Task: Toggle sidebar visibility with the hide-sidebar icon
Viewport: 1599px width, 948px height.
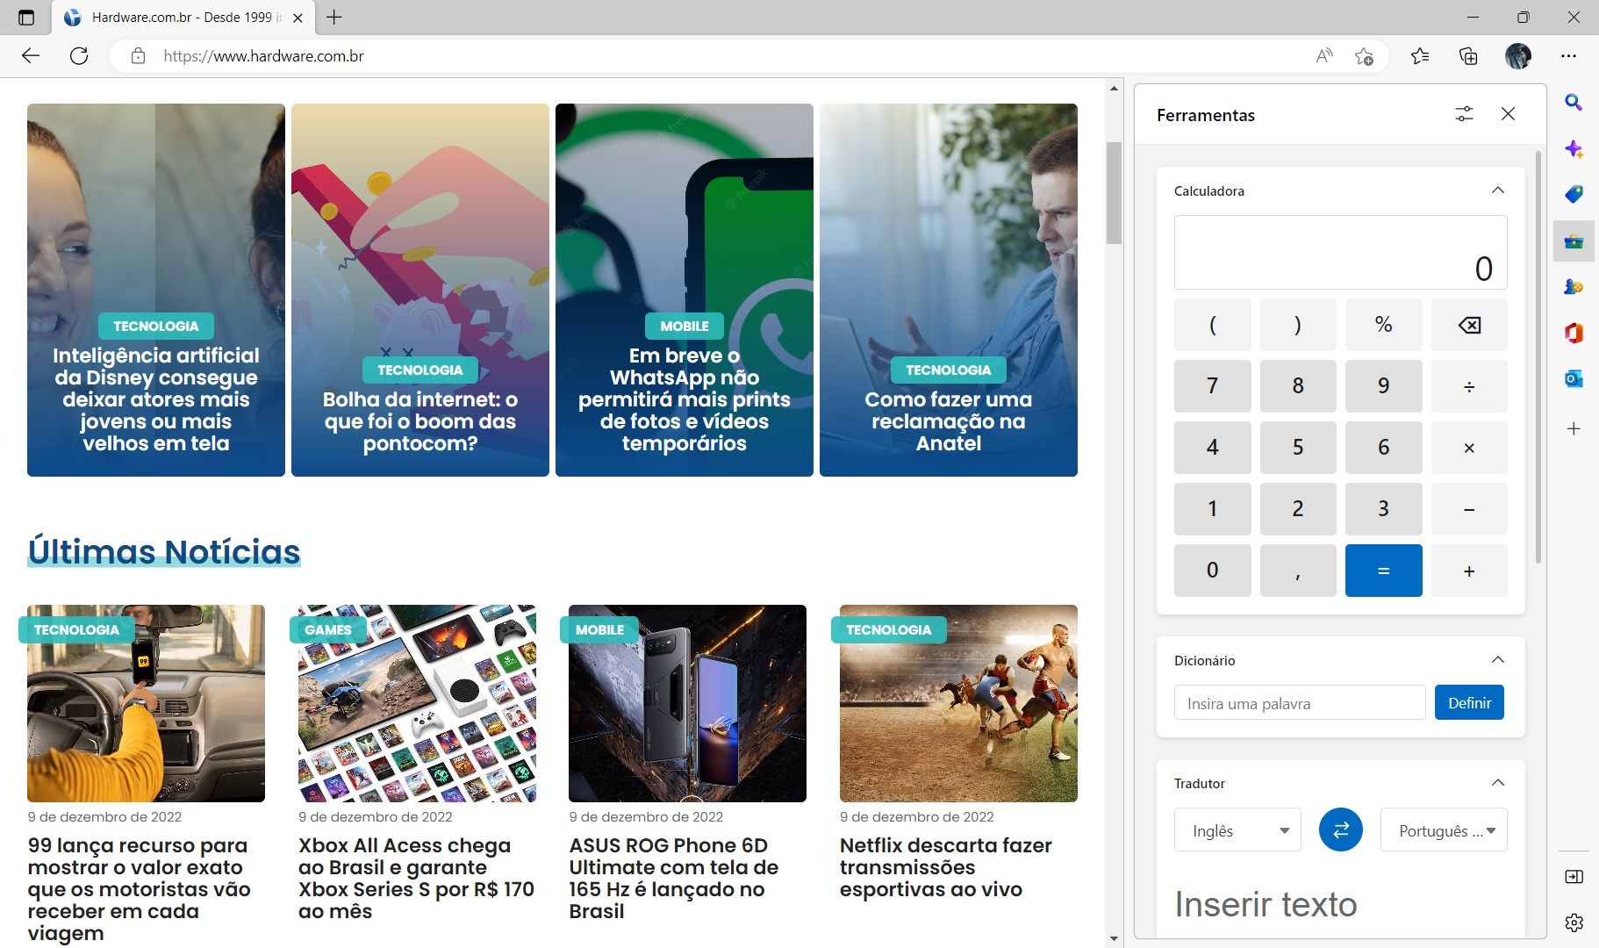Action: (x=1574, y=877)
